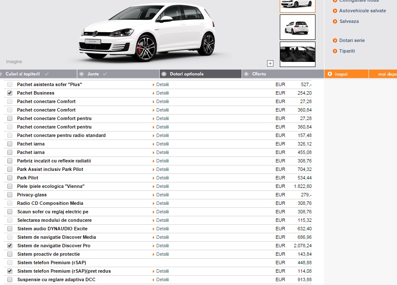Click the price 527,-
Screen dimensions: 397x285
[306, 84]
